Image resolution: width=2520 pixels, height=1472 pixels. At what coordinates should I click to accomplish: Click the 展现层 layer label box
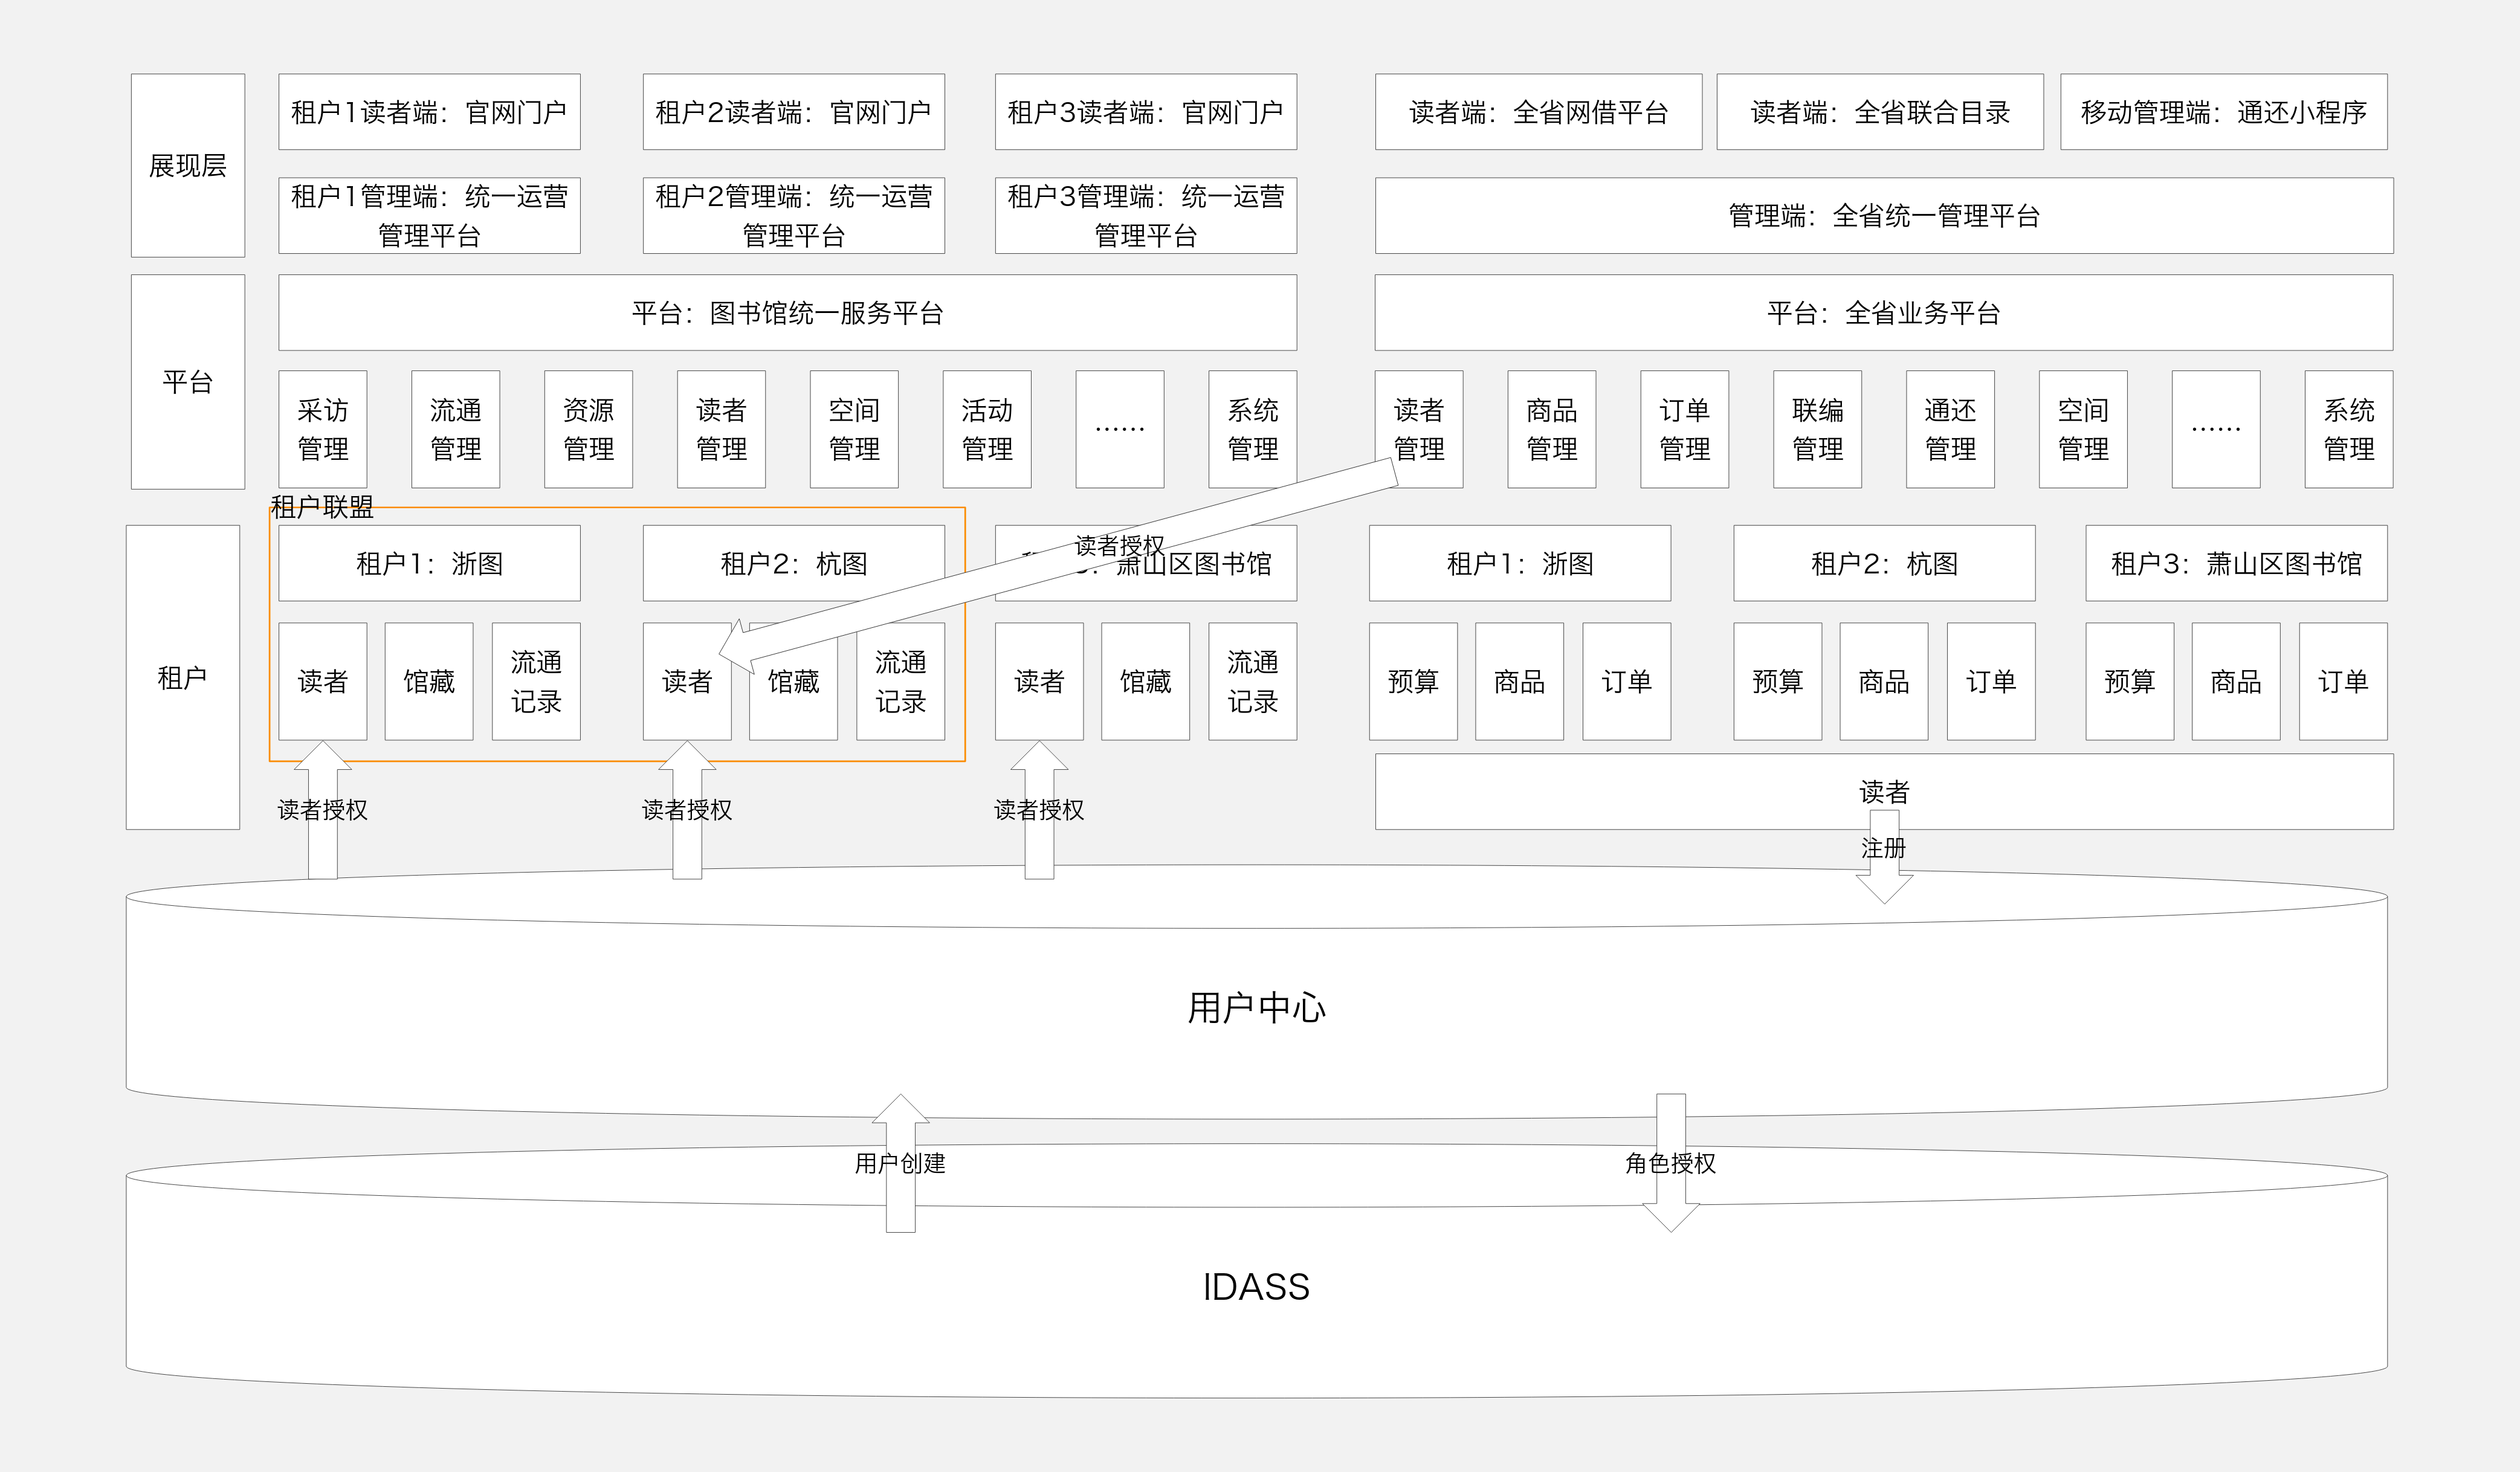pos(188,165)
